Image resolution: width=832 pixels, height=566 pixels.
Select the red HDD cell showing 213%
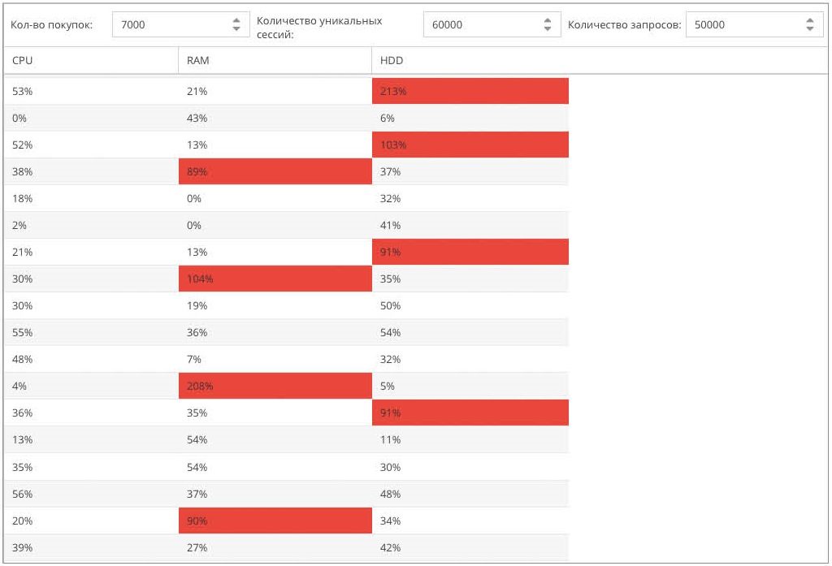pos(470,91)
